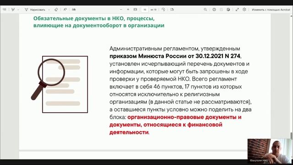Print the PDF document

coord(214,9)
